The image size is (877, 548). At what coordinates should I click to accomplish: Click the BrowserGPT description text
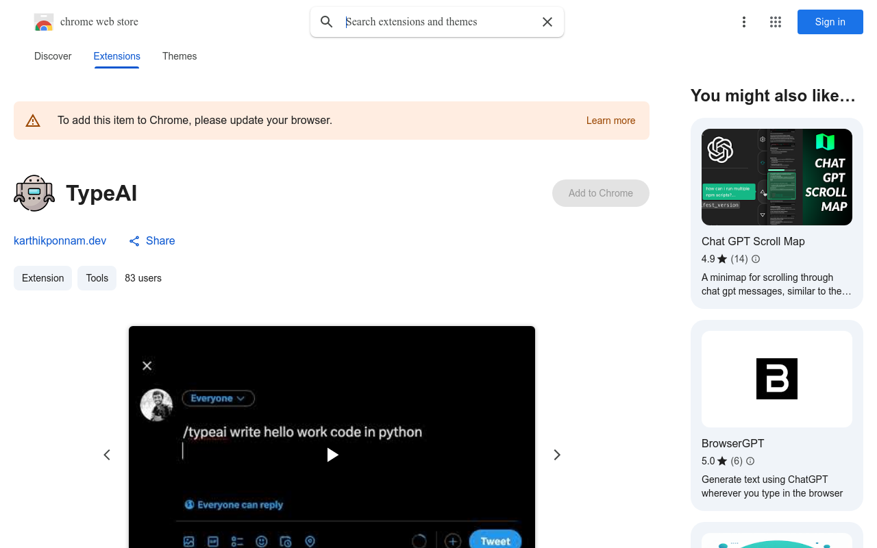[x=772, y=486]
